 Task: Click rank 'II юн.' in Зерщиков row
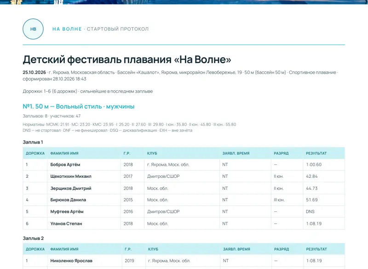[x=279, y=188]
